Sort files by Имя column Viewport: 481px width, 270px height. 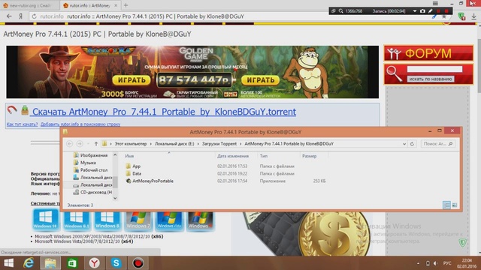pos(129,156)
